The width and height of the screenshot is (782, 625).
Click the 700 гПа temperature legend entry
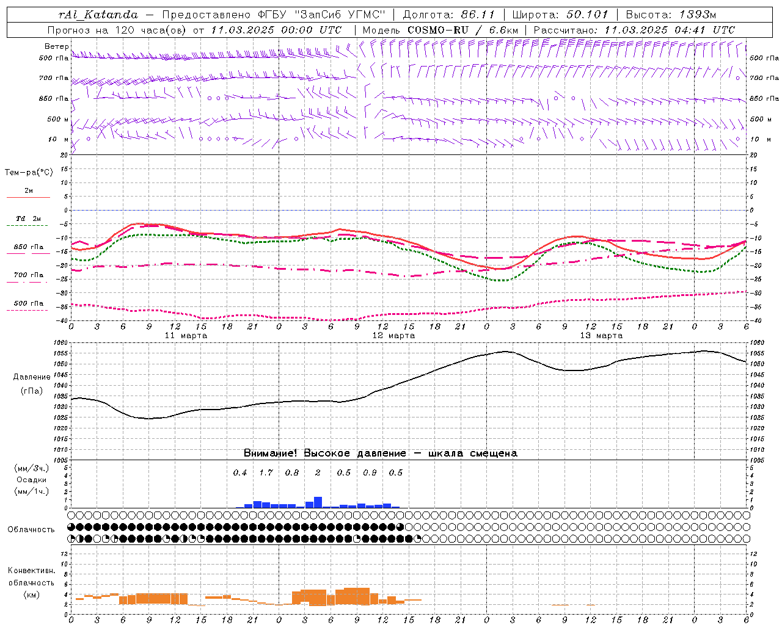[x=28, y=277]
